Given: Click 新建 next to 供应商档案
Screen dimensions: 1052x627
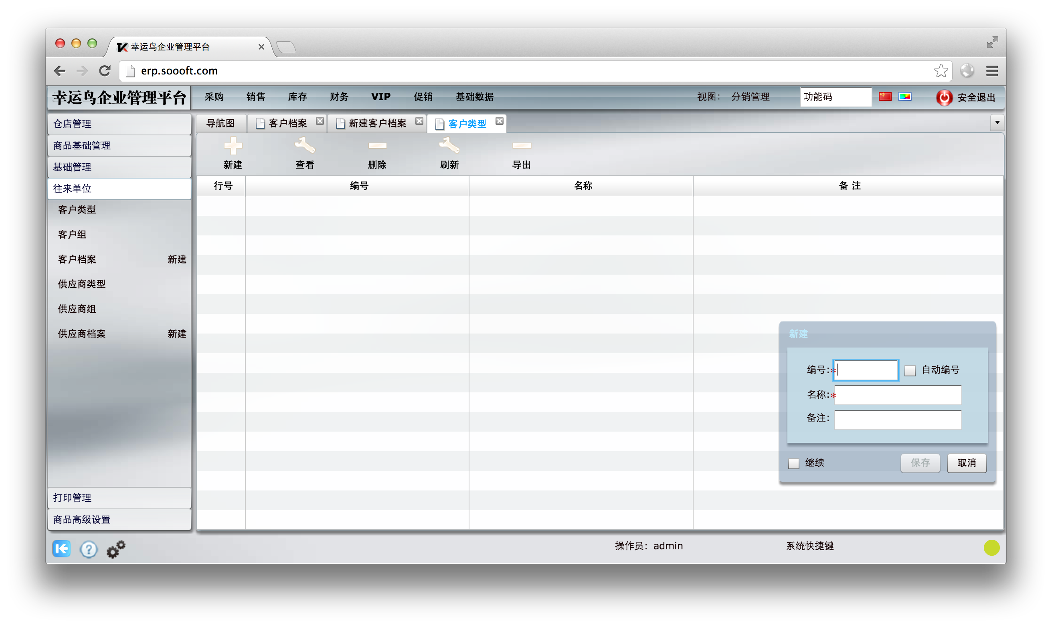Looking at the screenshot, I should (x=177, y=334).
